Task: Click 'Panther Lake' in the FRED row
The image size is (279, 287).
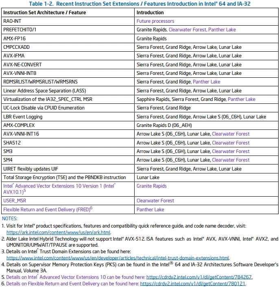Action: [x=150, y=209]
